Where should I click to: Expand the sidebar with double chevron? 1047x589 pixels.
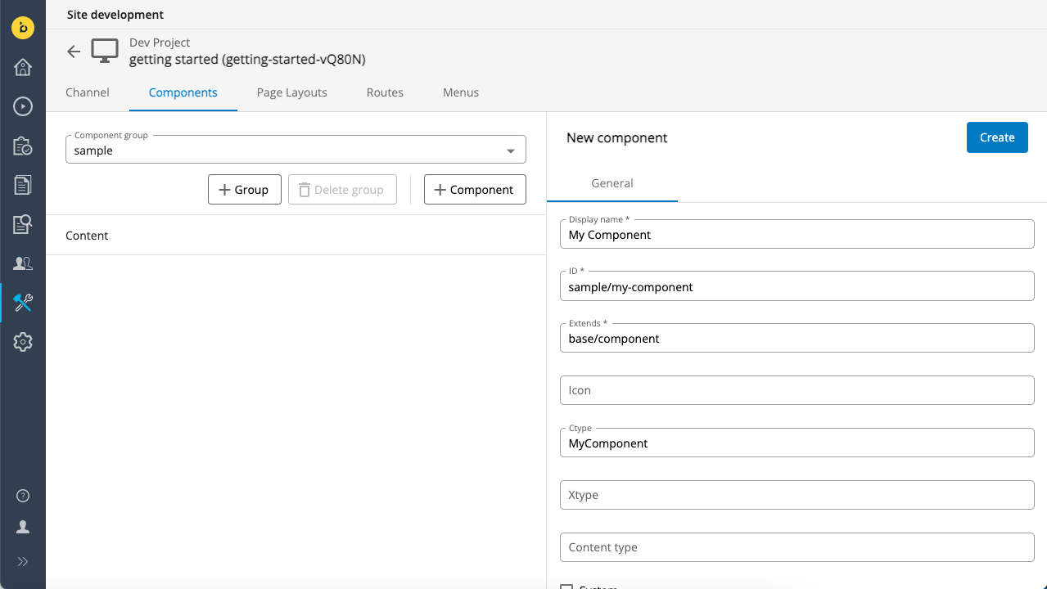click(23, 561)
